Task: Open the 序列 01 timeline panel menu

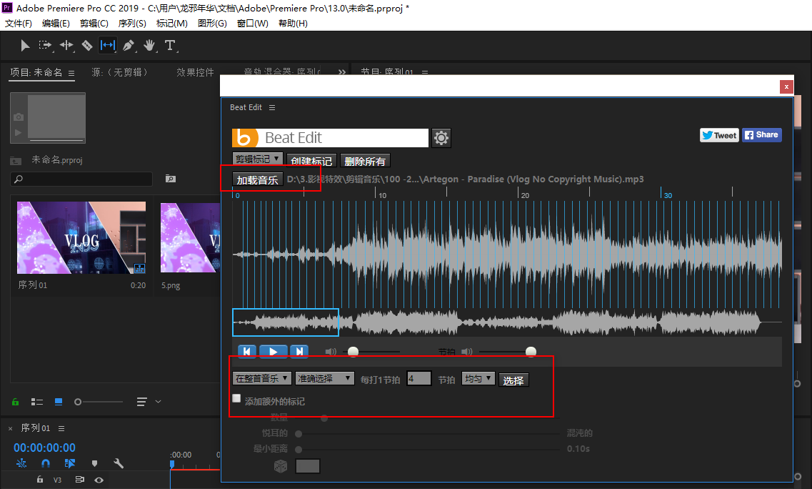Action: tap(61, 428)
